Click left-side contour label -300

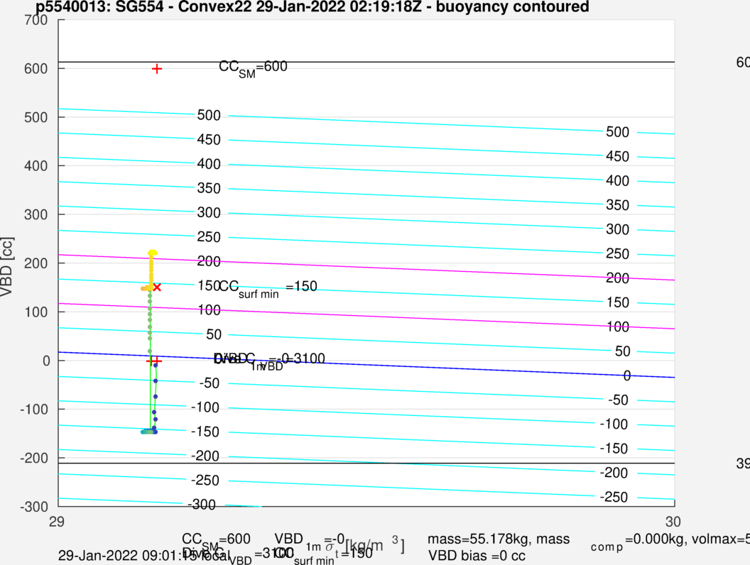coord(202,505)
